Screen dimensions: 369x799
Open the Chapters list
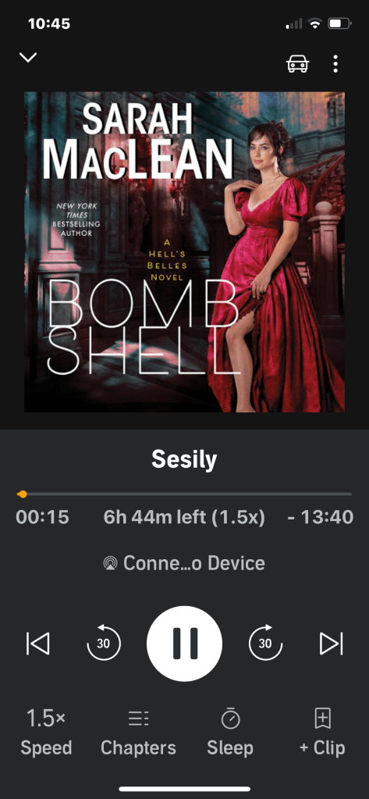138,732
